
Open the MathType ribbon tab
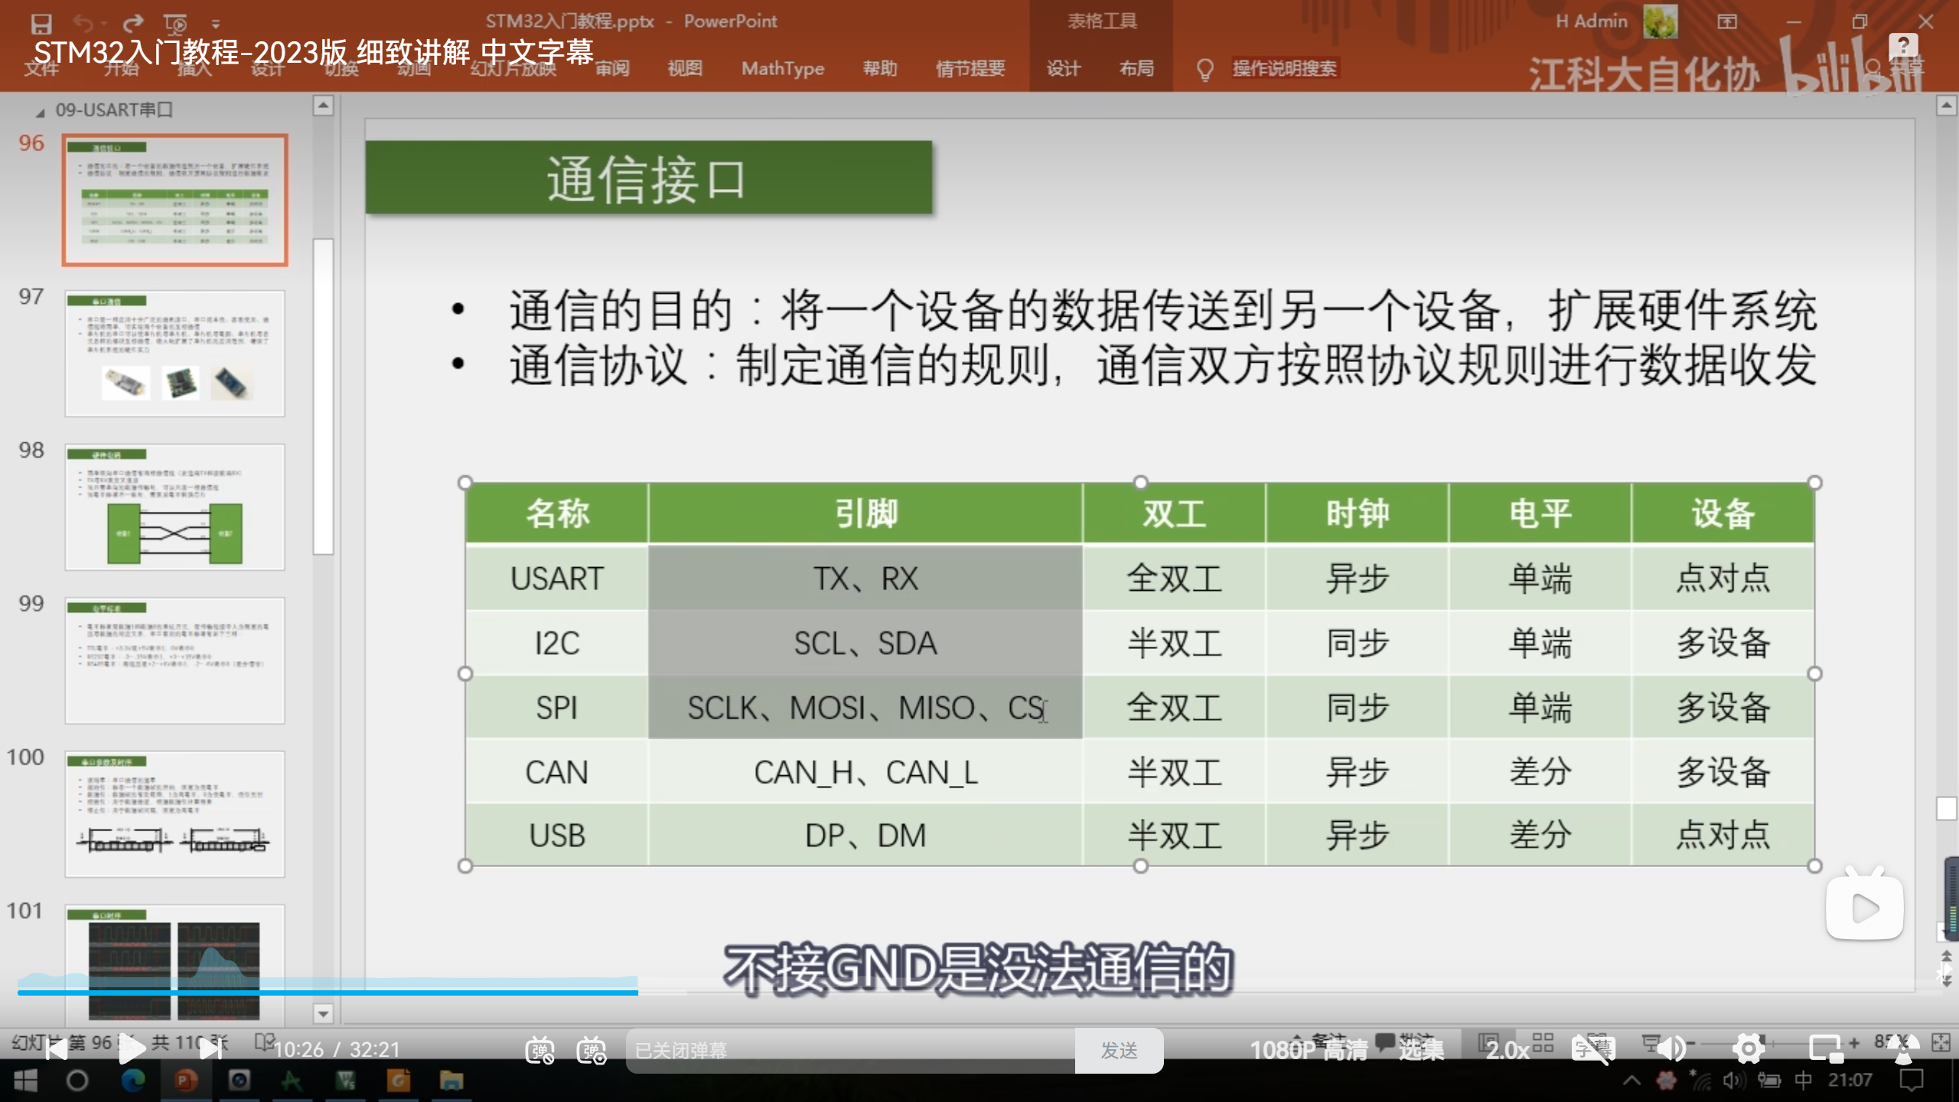tap(782, 69)
